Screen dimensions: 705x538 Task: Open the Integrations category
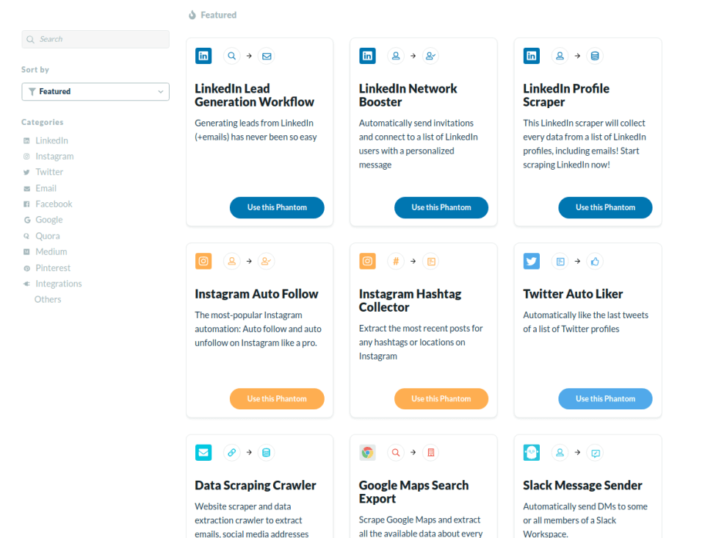tap(58, 284)
